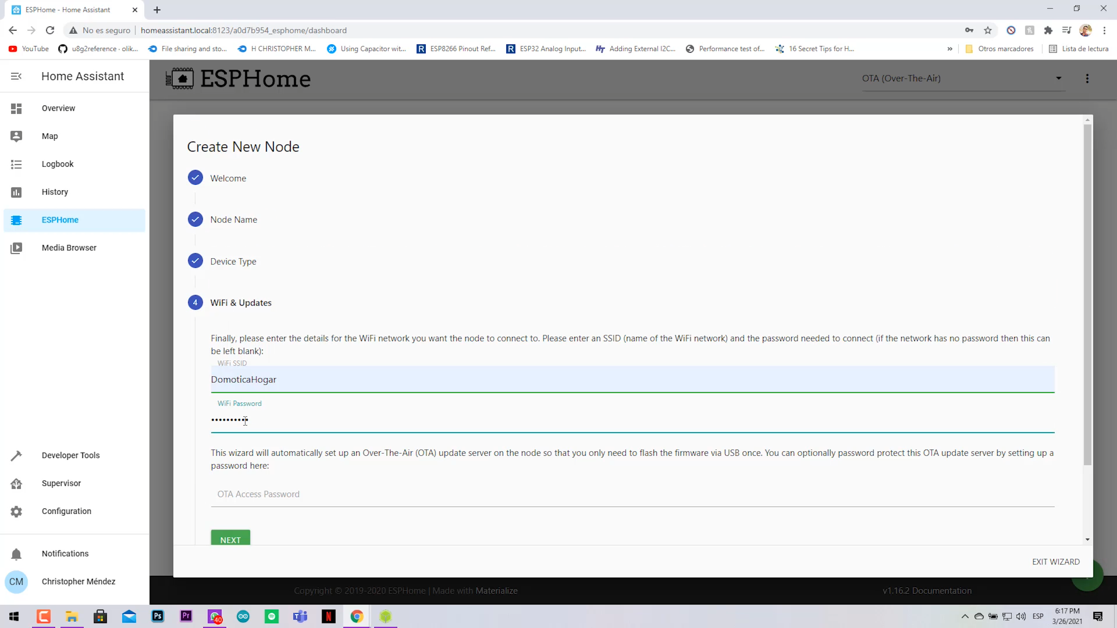
Task: Focus the WiFi SSID field
Action: pos(632,380)
